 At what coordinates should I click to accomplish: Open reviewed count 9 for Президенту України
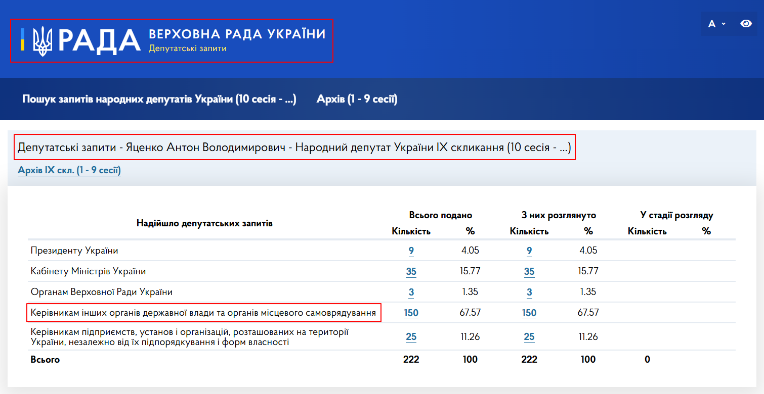(529, 251)
